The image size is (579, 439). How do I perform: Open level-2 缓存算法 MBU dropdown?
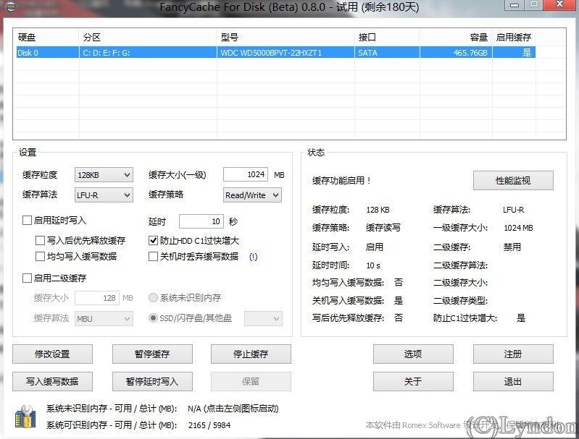coord(104,319)
